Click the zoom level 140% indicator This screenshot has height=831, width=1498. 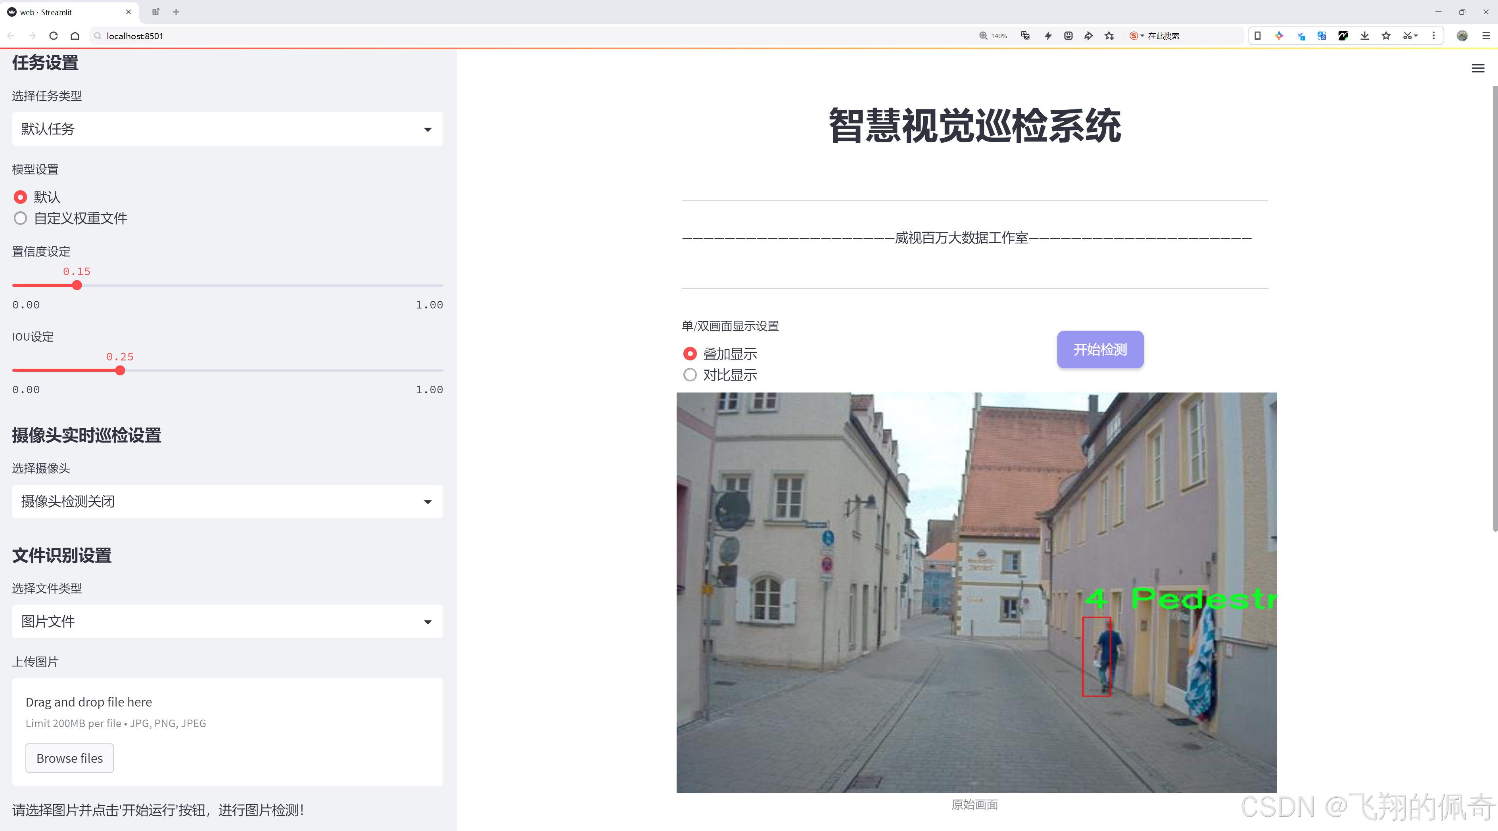[x=993, y=36]
